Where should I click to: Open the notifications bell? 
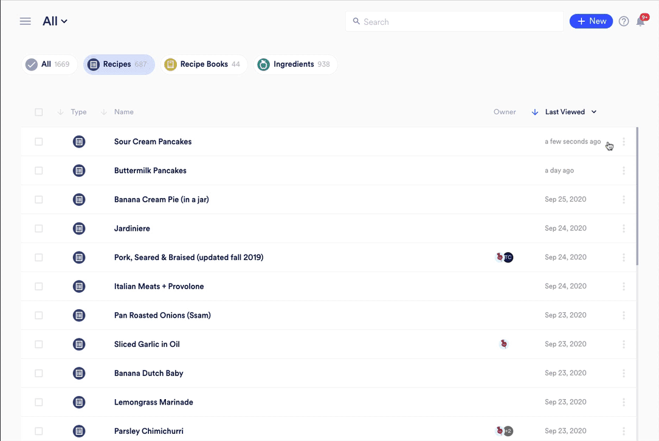[640, 22]
